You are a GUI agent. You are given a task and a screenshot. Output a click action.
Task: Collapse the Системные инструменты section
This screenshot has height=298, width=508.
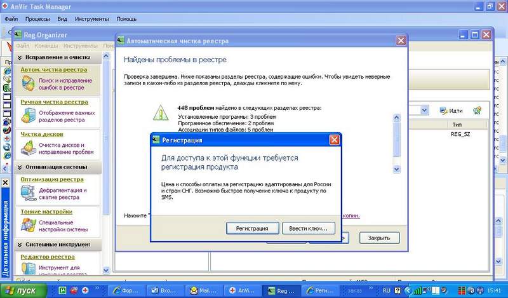pos(20,245)
